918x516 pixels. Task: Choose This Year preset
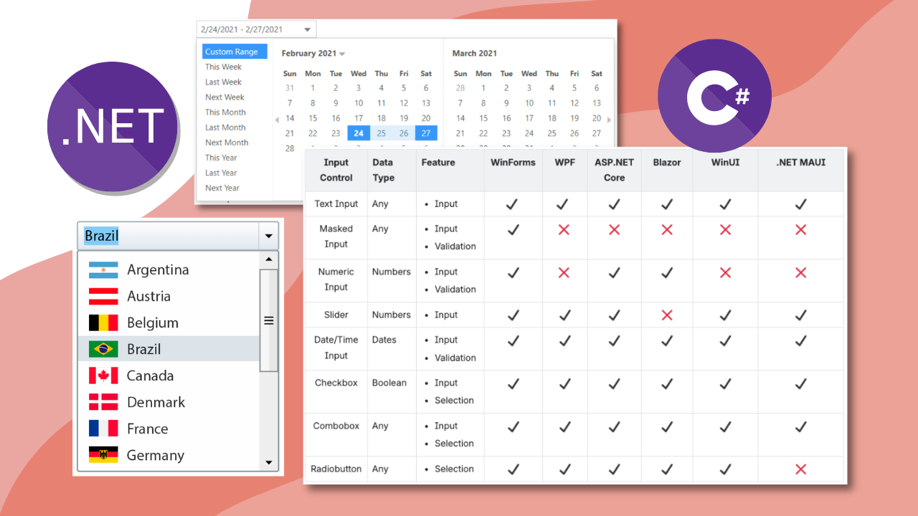221,157
